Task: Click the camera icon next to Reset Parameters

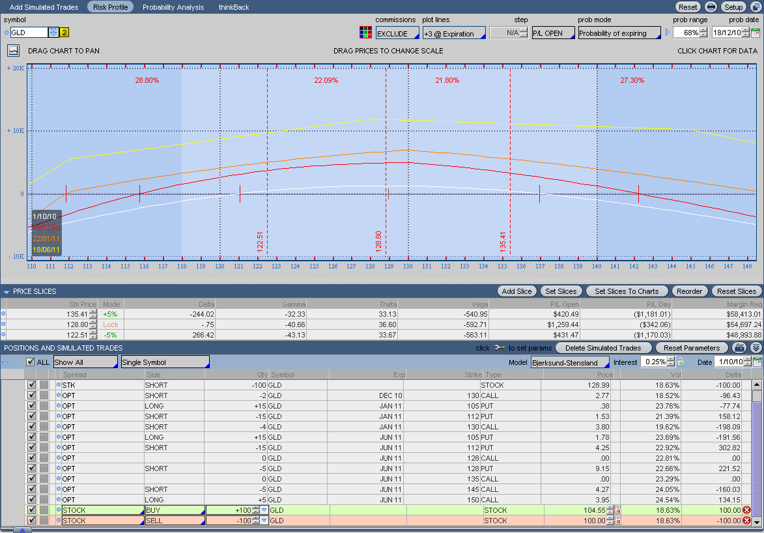Action: click(x=739, y=348)
